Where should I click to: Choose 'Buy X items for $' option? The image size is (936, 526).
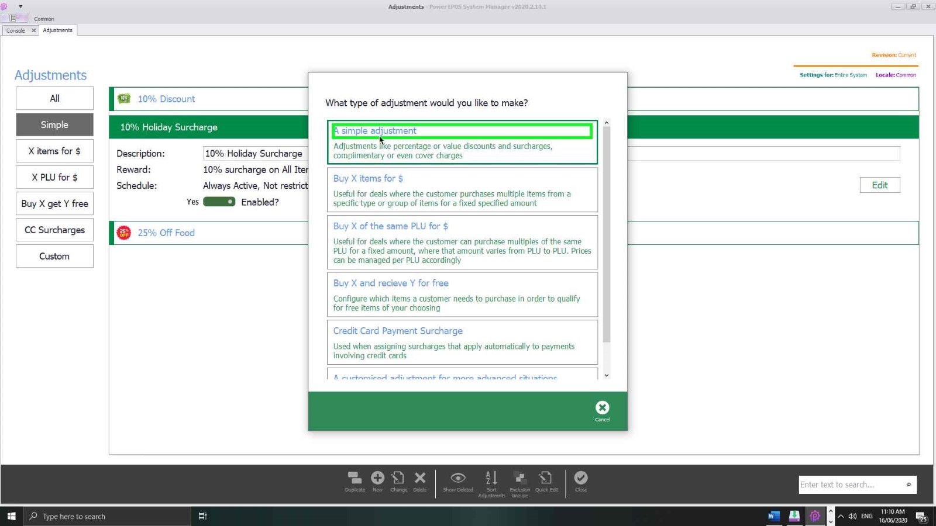click(462, 190)
